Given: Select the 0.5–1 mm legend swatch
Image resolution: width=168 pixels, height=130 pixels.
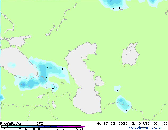Looking at the screenshot, I should pos(11,127).
